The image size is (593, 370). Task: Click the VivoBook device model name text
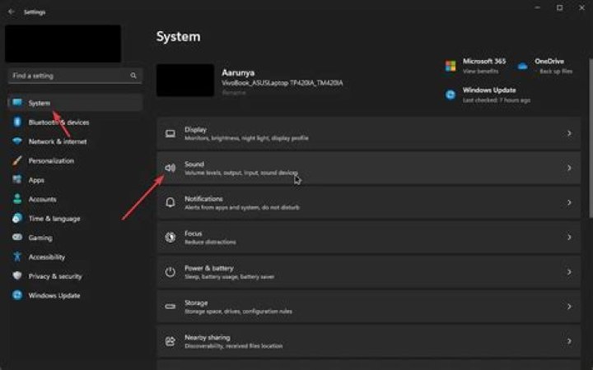coord(282,83)
